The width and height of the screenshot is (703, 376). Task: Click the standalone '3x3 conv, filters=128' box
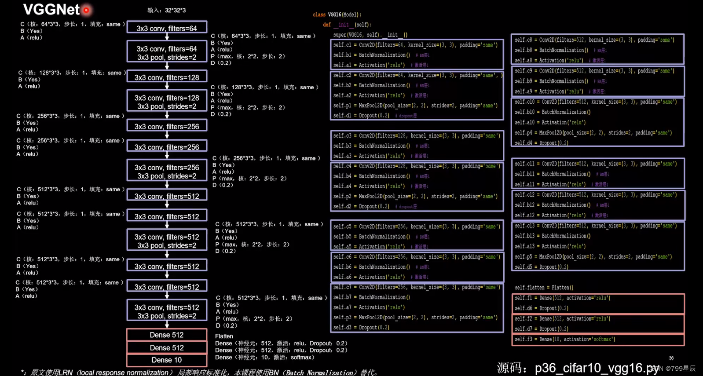(167, 77)
